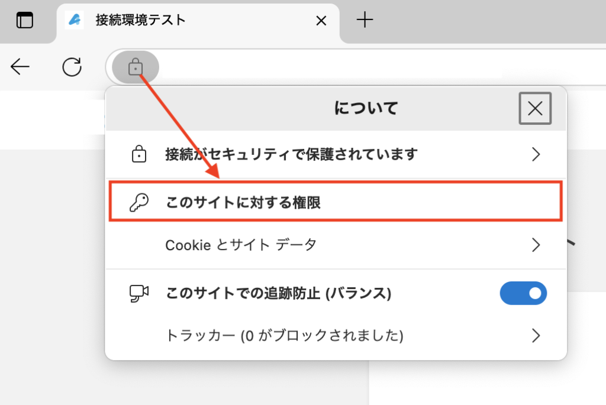Expand the トラッカー blocked list chevron
This screenshot has width=606, height=405.
pyautogui.click(x=536, y=336)
